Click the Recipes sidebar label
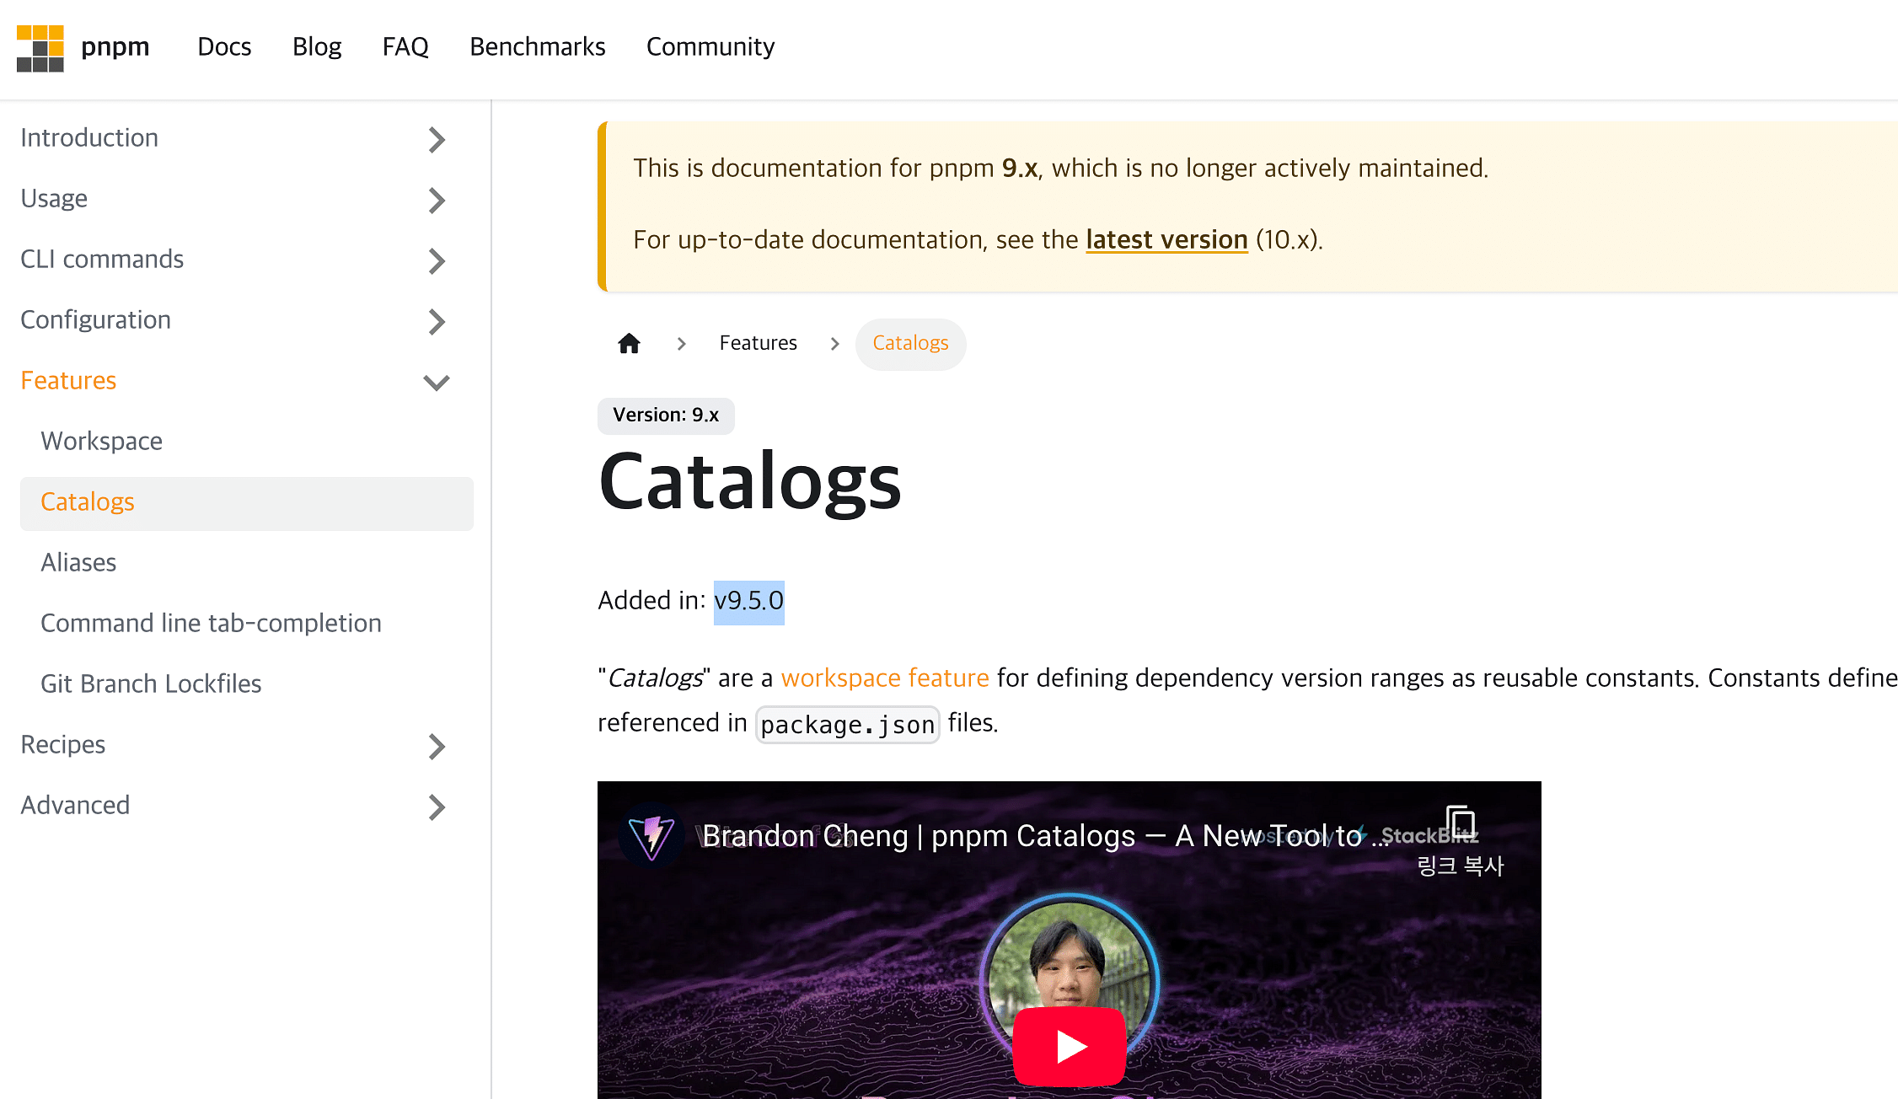 tap(62, 744)
